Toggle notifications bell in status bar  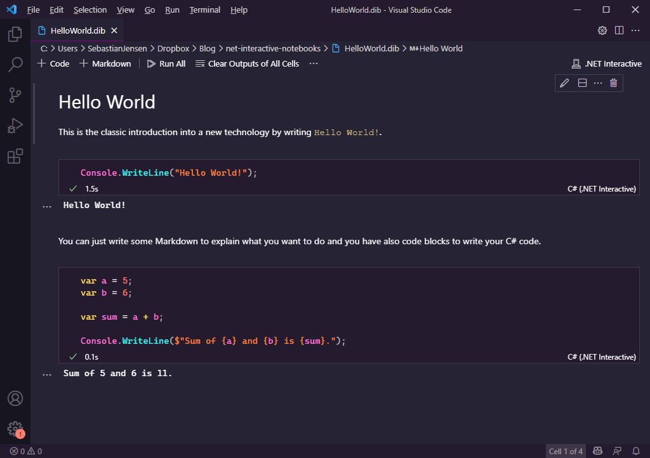click(635, 451)
